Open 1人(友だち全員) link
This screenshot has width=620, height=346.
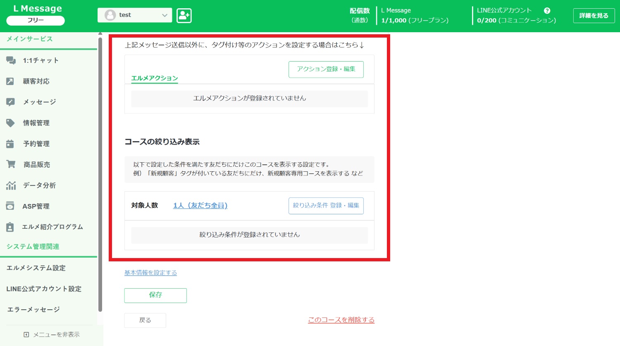coord(200,205)
